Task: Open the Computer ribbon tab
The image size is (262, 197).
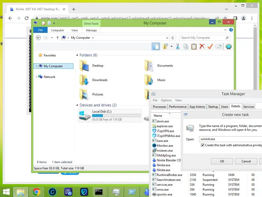Action: (x=58, y=30)
